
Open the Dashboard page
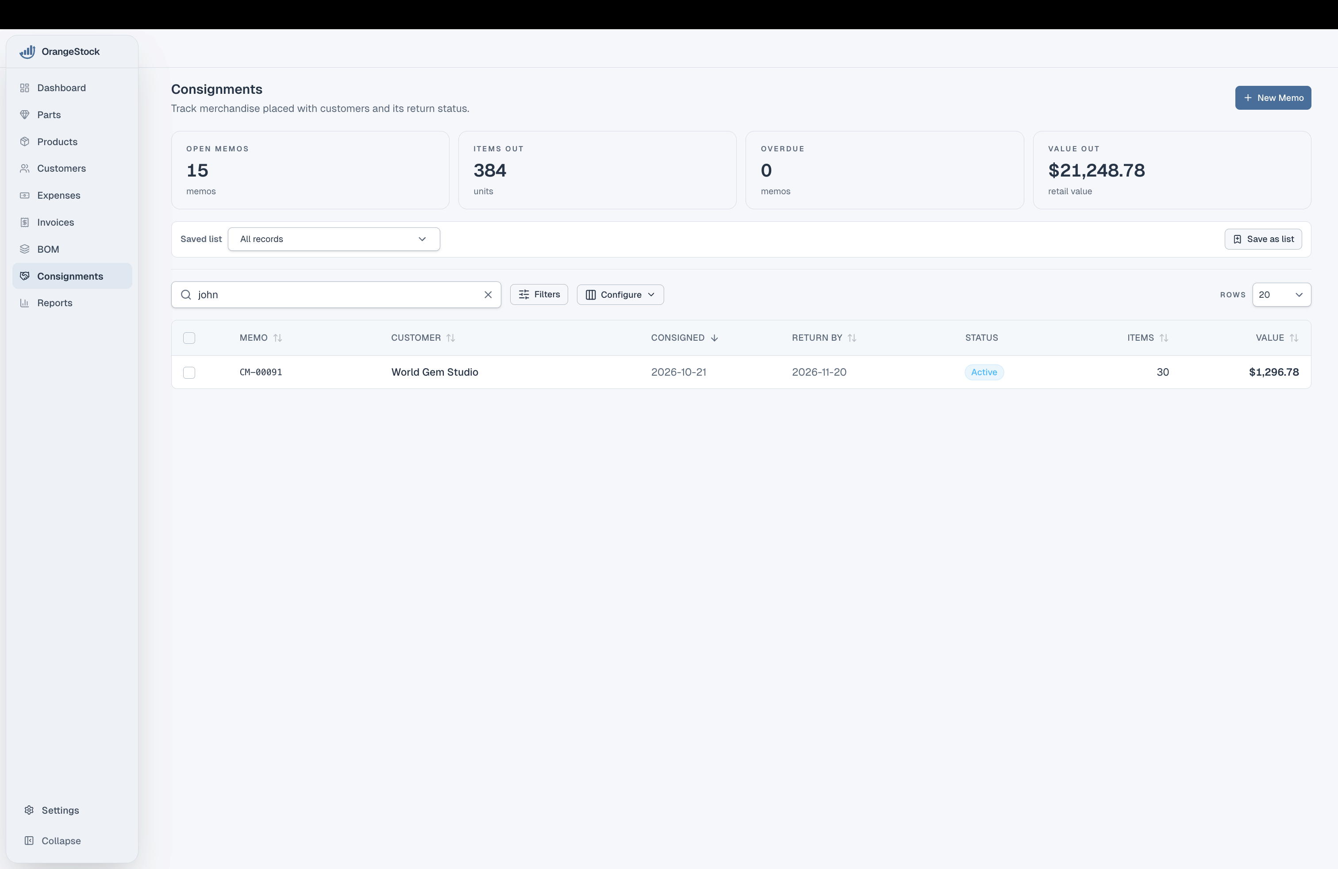click(72, 88)
